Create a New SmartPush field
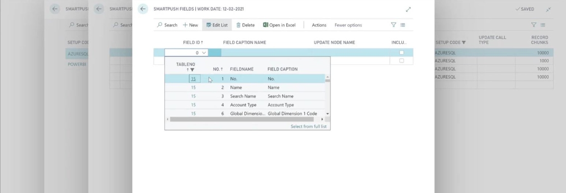 190,25
